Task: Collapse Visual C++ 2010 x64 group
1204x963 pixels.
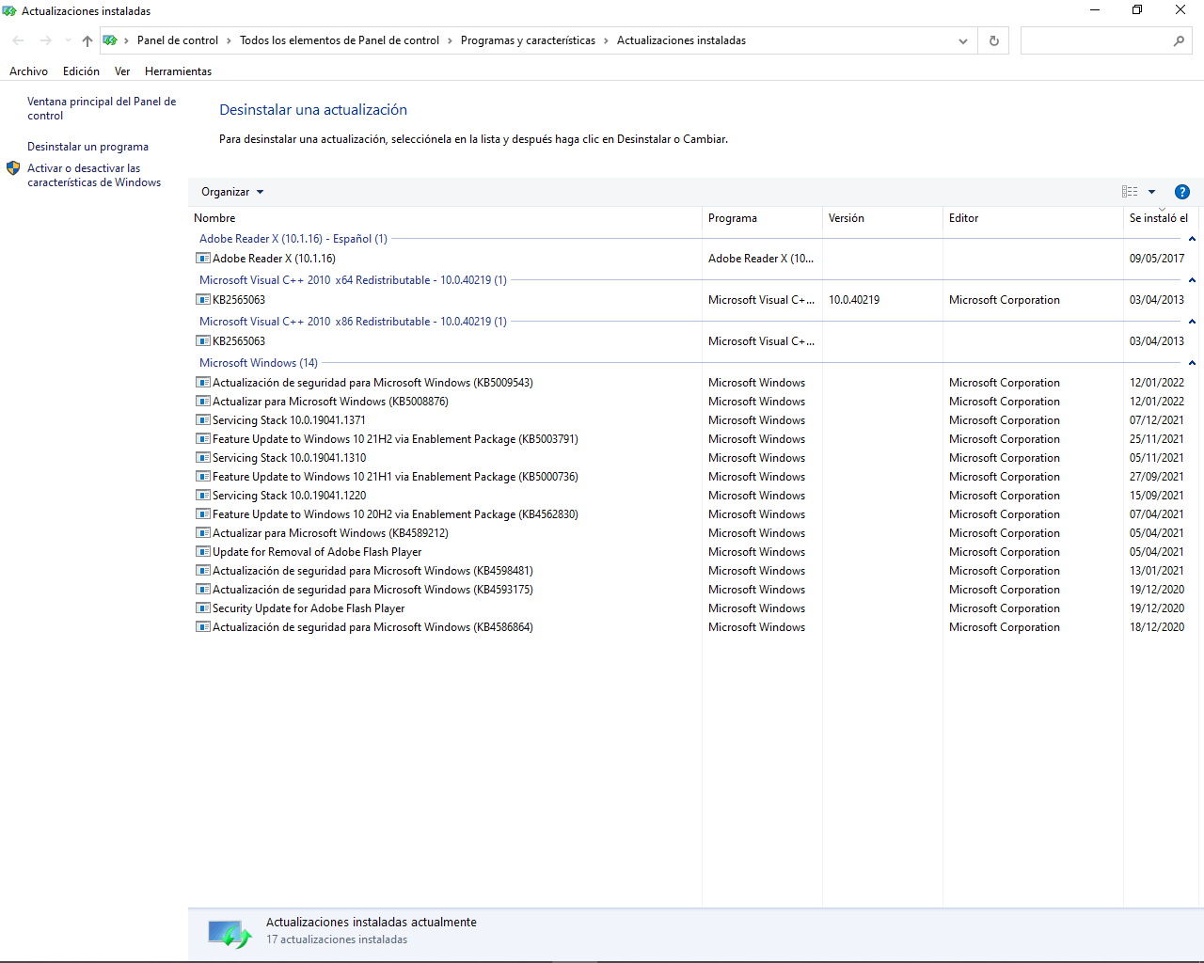Action: pos(1192,280)
